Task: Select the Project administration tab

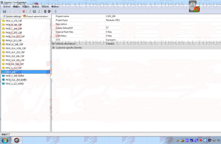Action: [36, 17]
